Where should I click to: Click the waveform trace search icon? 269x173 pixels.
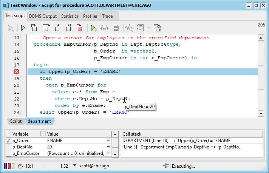pos(129,28)
